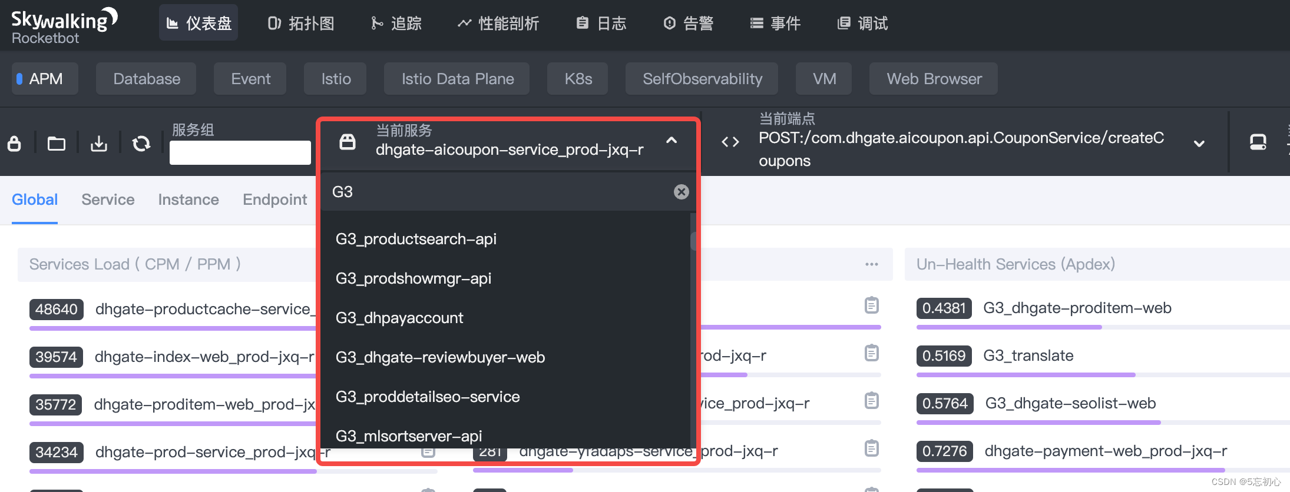Choose G3_dhgate-reviewbuyer-web from the list
1290x492 pixels.
pyautogui.click(x=440, y=357)
